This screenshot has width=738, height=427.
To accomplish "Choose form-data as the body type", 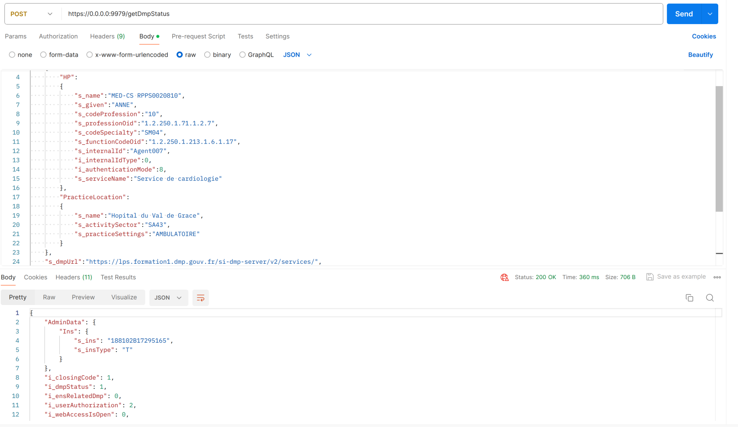I will pyautogui.click(x=43, y=54).
